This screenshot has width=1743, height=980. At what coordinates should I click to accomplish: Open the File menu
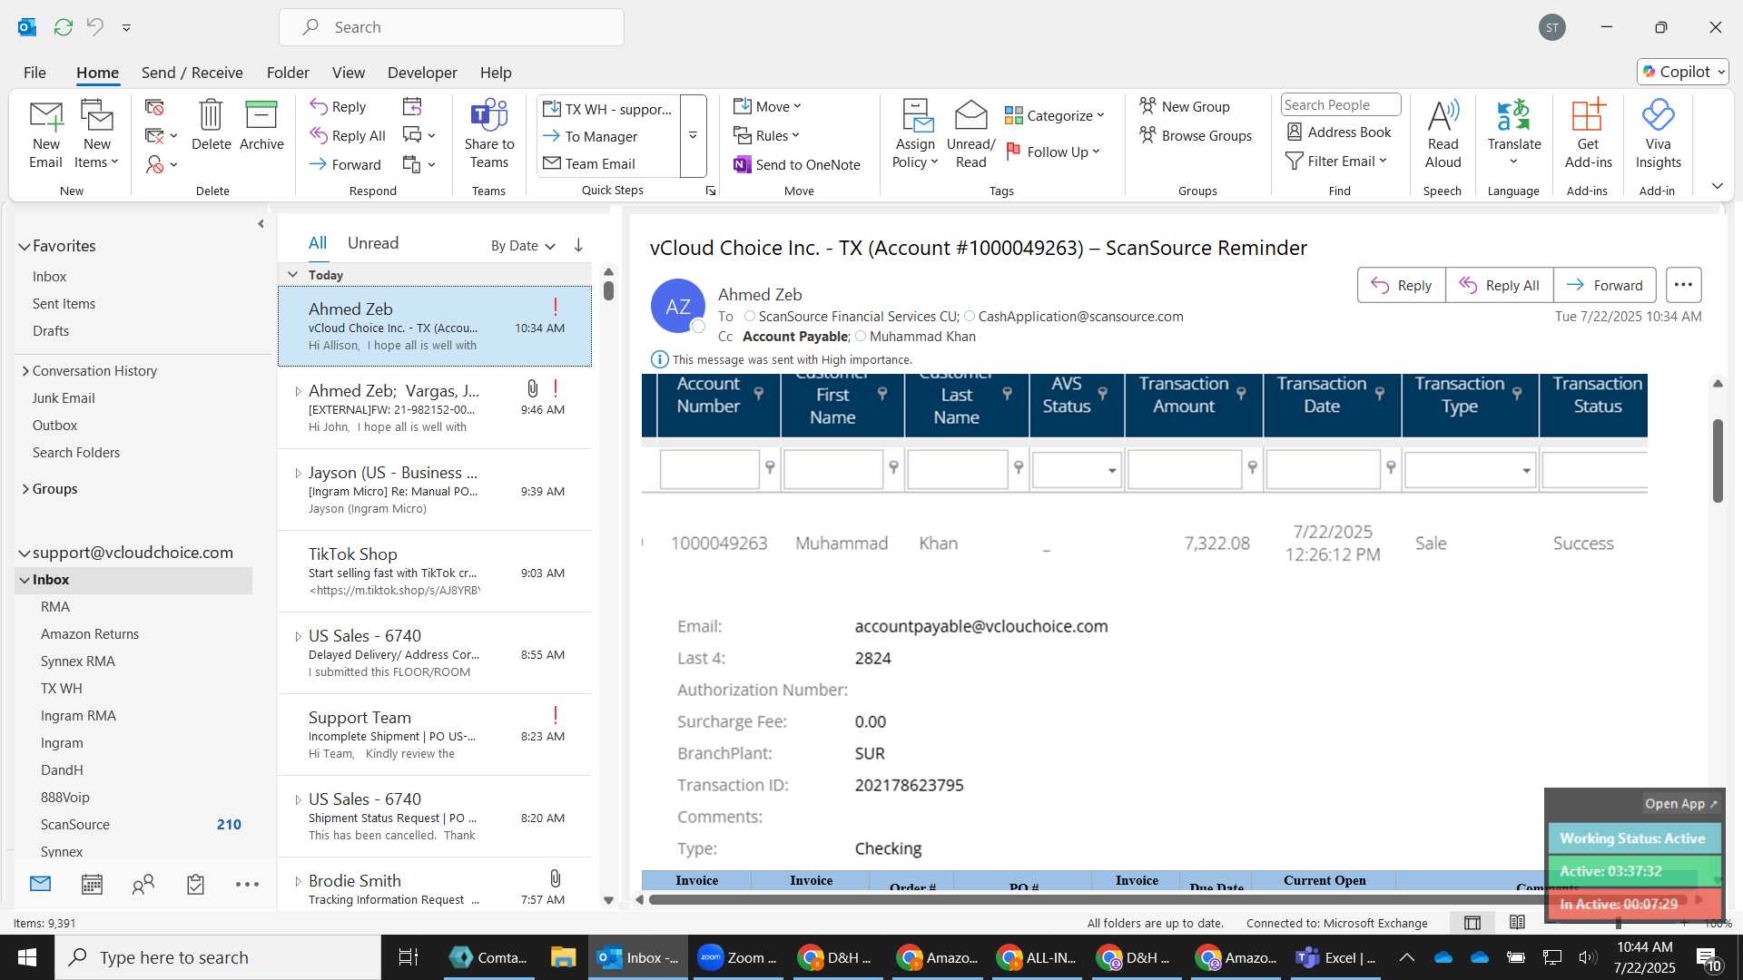pos(34,73)
